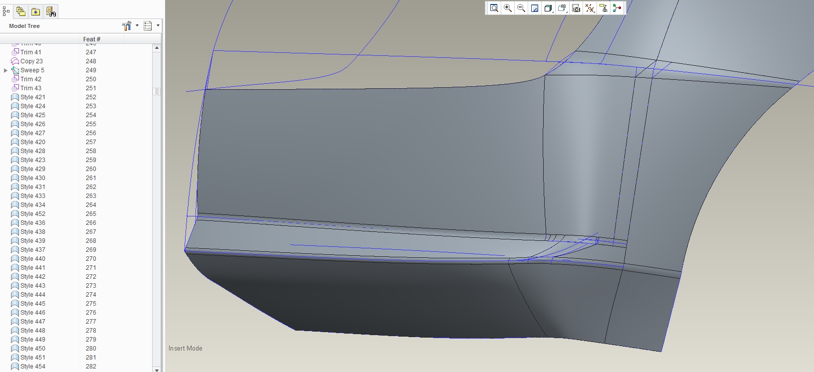Toggle the Annotation Display icon
Viewport: 814px width, 372px height.
pos(604,8)
